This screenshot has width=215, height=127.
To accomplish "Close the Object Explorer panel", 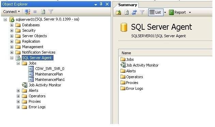I will [107, 4].
